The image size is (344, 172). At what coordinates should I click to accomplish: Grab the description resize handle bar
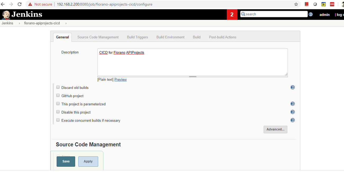point(192,76)
